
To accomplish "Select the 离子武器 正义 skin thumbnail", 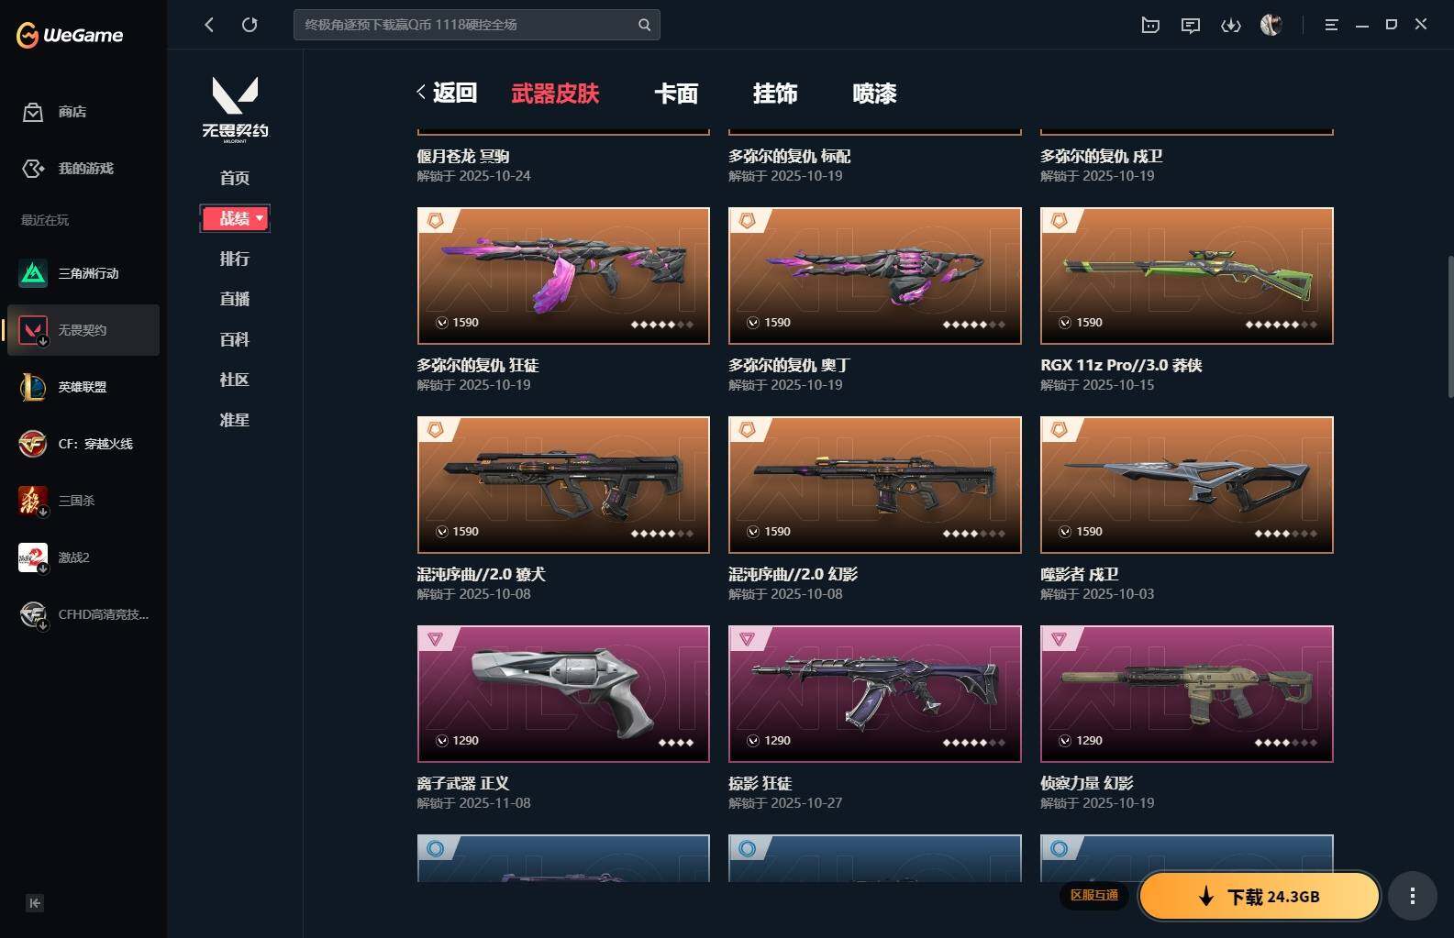I will pyautogui.click(x=563, y=694).
